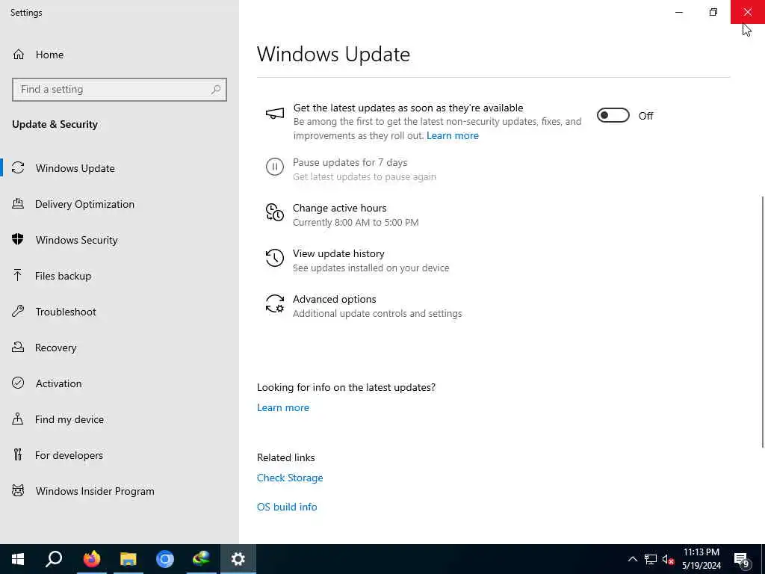This screenshot has height=574, width=765.
Task: Open taskbar search magnifier
Action: 54,559
